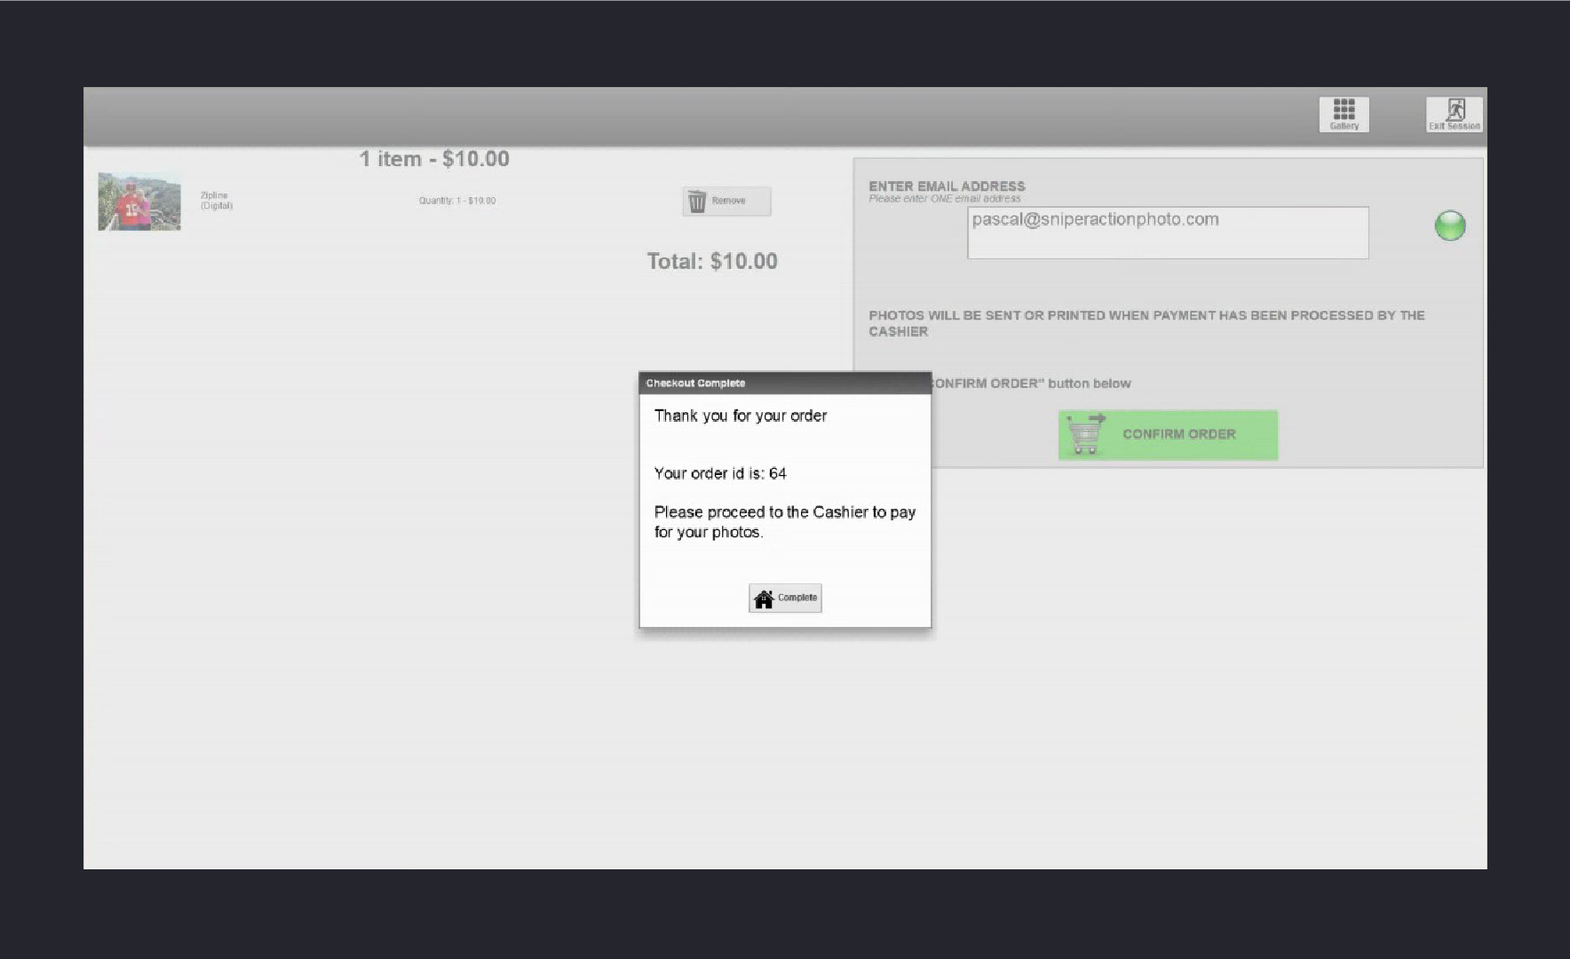The image size is (1570, 959).
Task: Click the 'Zipline (Digital)' item label
Action: pos(217,201)
